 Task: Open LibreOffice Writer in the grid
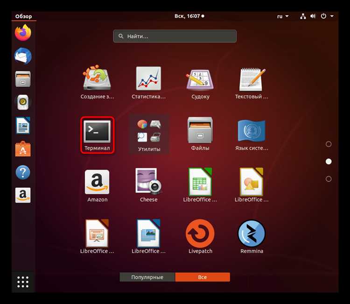148,237
